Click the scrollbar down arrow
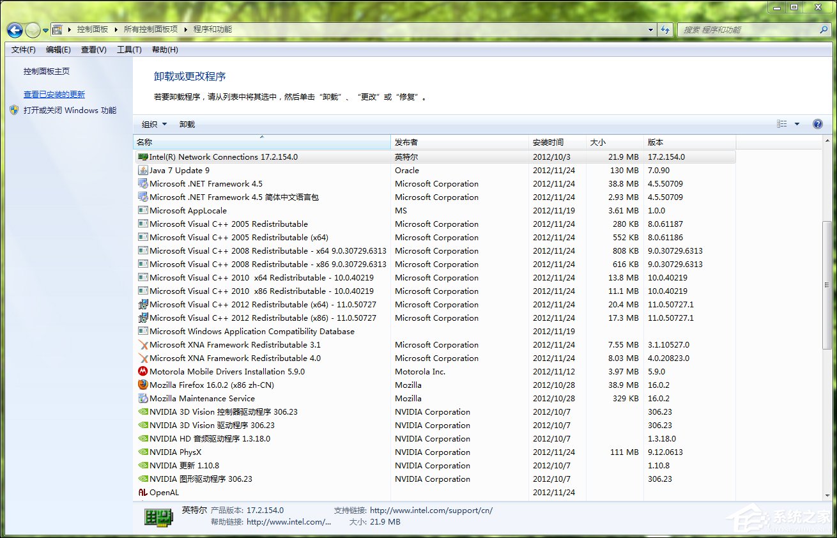This screenshot has height=538, width=837. tap(827, 496)
